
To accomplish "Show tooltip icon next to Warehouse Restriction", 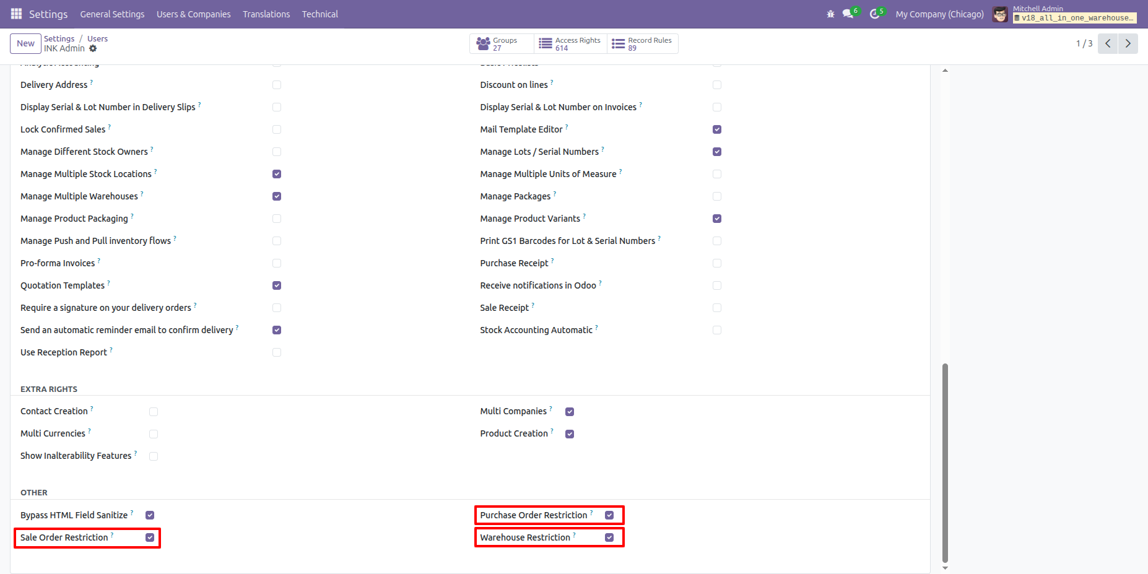I will pyautogui.click(x=574, y=534).
